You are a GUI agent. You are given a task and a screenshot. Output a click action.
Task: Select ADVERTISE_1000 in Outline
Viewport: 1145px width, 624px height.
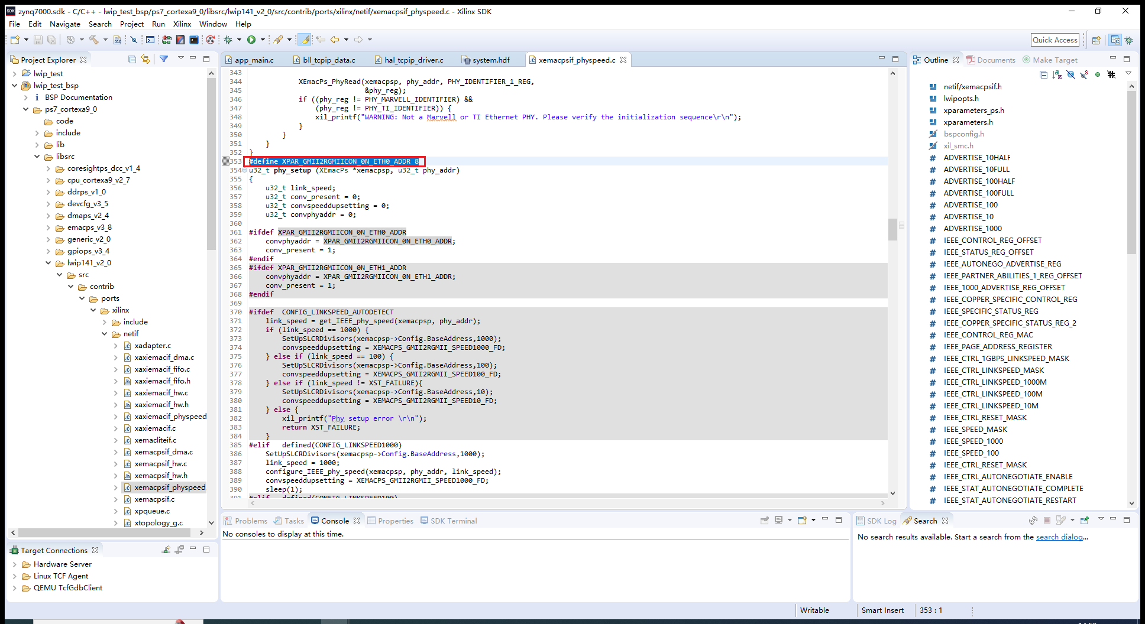pos(972,229)
